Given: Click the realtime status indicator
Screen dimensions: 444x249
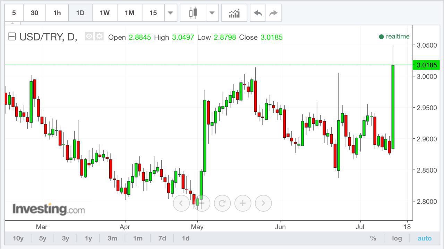Looking at the screenshot, I should [394, 37].
